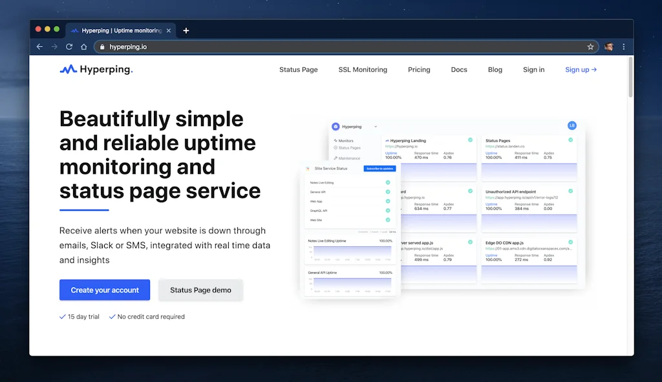Viewport: 662px width, 382px height.
Task: Bookmark this page with the star icon
Action: click(590, 47)
